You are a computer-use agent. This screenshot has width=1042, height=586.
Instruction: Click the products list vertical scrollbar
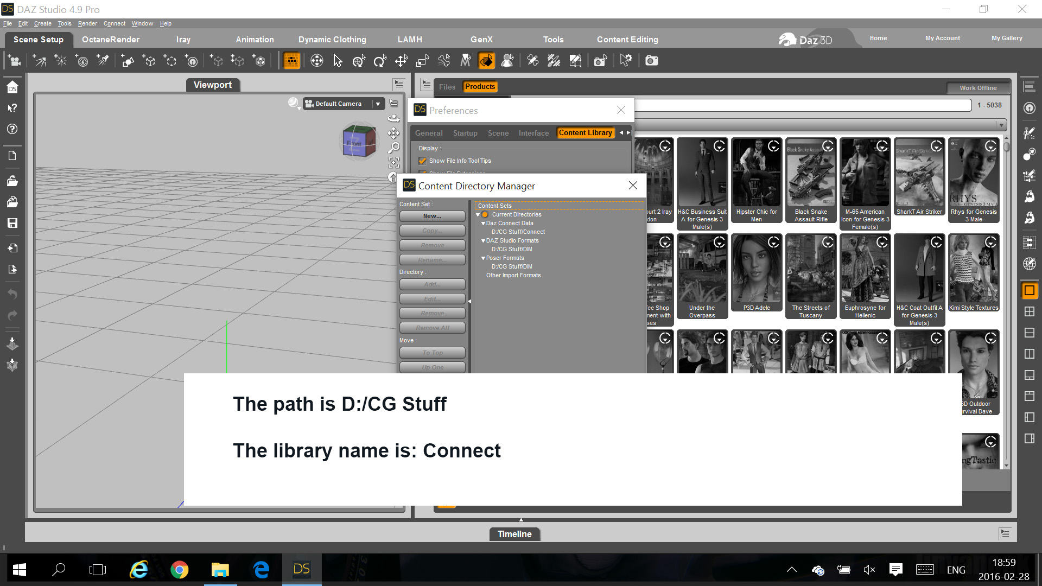pos(1006,304)
